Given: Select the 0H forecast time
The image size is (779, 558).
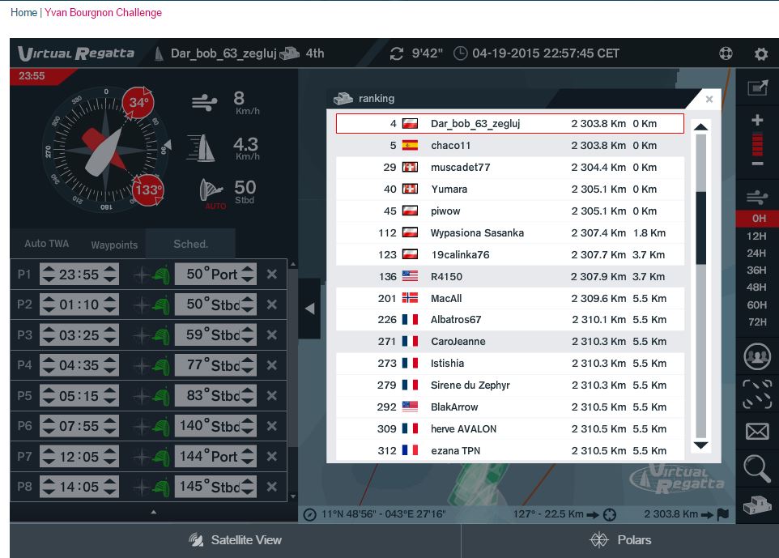Looking at the screenshot, I should coord(759,218).
